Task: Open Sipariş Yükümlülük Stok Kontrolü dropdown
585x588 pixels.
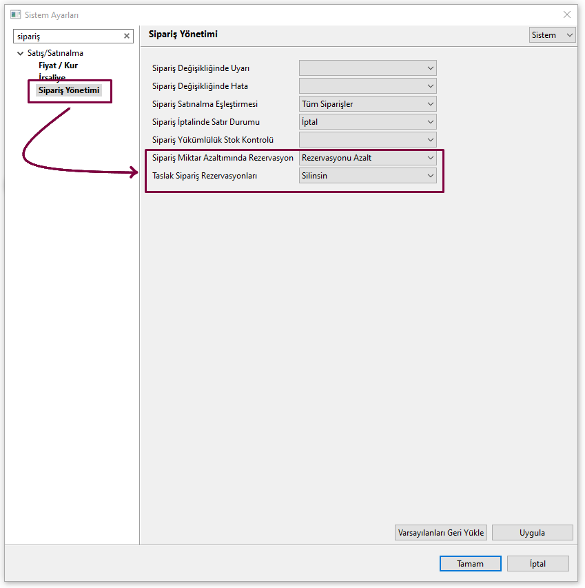Action: click(367, 140)
